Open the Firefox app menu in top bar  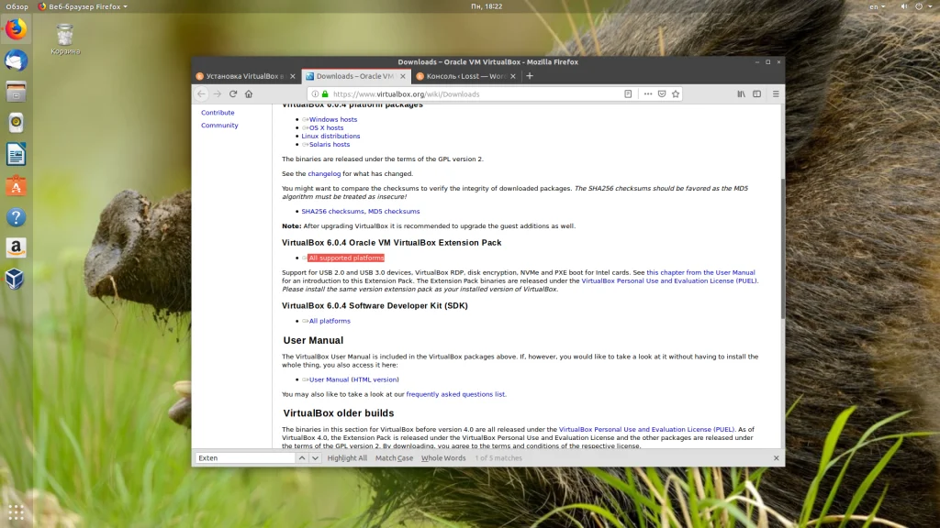pos(83,6)
